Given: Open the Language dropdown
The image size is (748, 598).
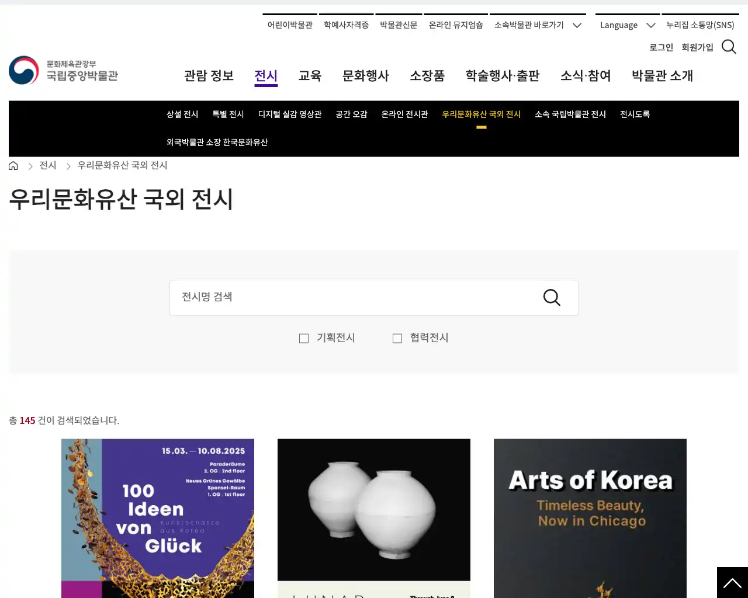Looking at the screenshot, I should (x=627, y=25).
